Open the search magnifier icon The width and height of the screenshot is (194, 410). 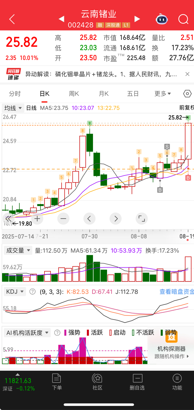pos(183,19)
